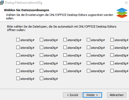
Task: Check the third checkbox in the fifth row
Action: pos(65,71)
